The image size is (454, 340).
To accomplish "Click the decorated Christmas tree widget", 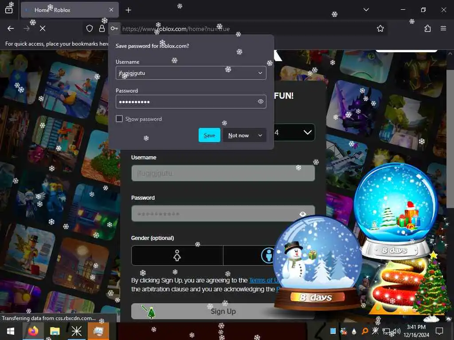I will coord(432,286).
